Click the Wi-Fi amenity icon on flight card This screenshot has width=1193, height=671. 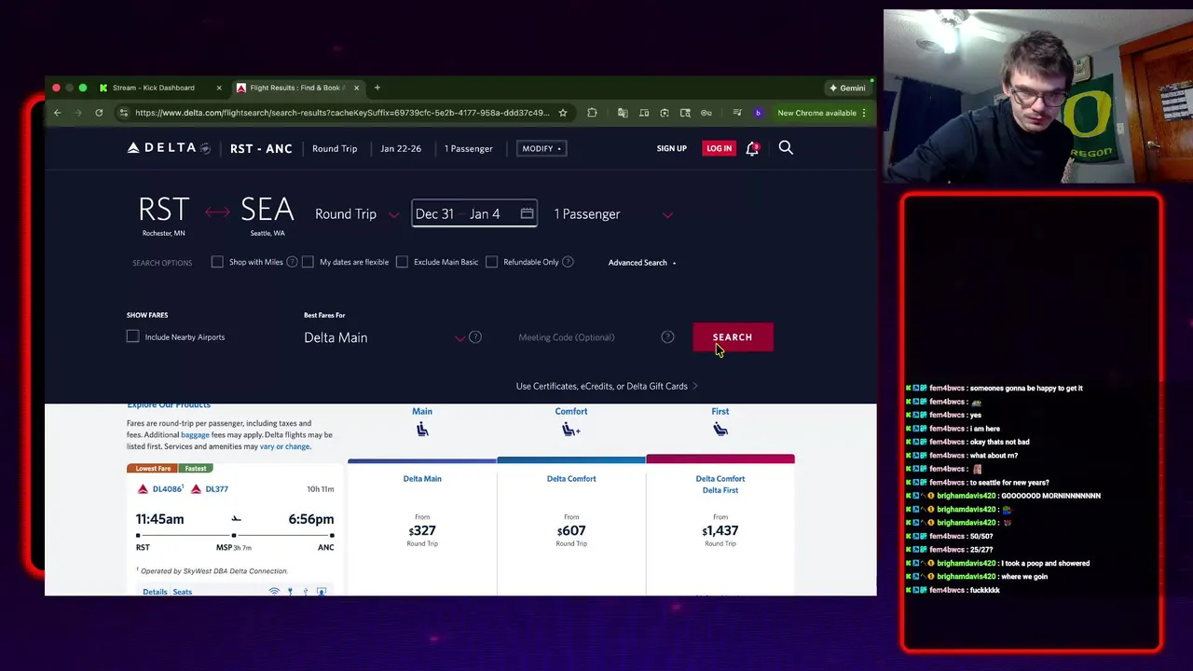[274, 592]
